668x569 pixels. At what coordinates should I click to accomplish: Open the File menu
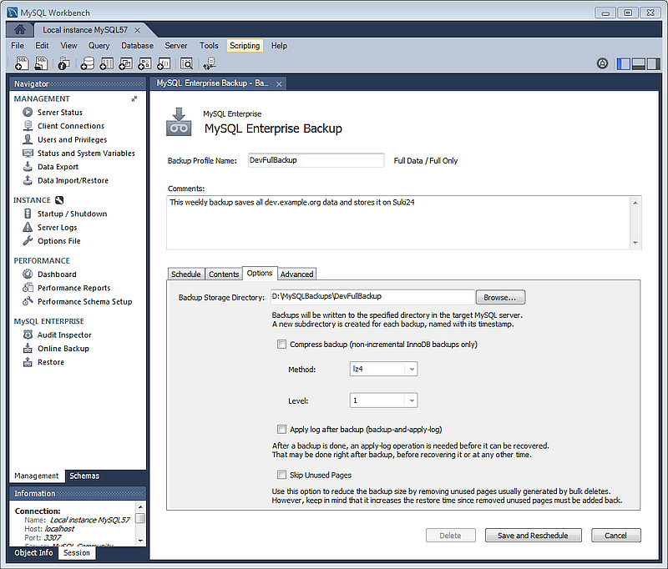click(18, 46)
